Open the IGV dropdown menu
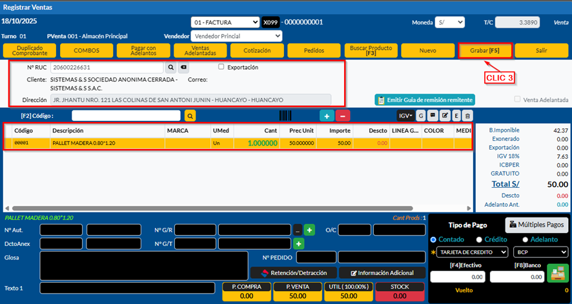The height and width of the screenshot is (304, 572). coord(405,116)
